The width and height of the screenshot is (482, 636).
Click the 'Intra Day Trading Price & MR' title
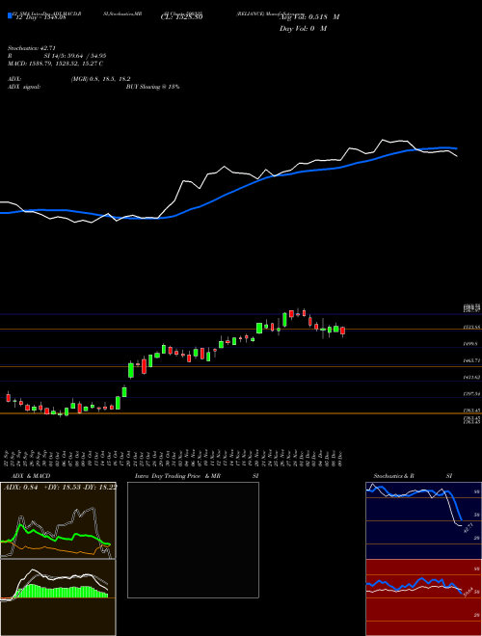[x=177, y=476]
